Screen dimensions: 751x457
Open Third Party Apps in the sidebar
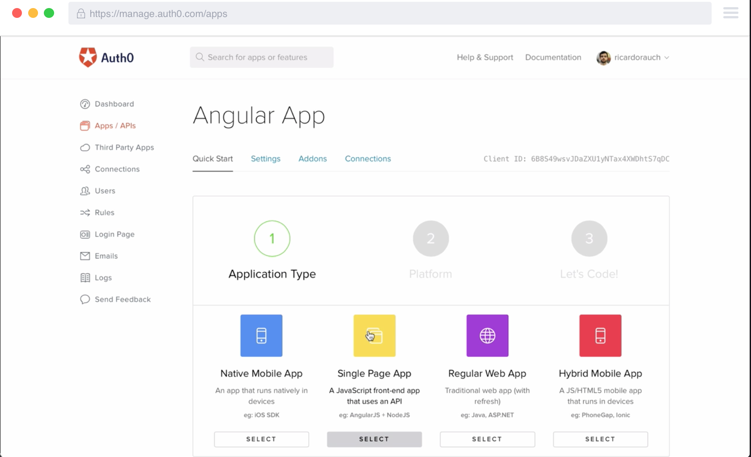pos(124,148)
